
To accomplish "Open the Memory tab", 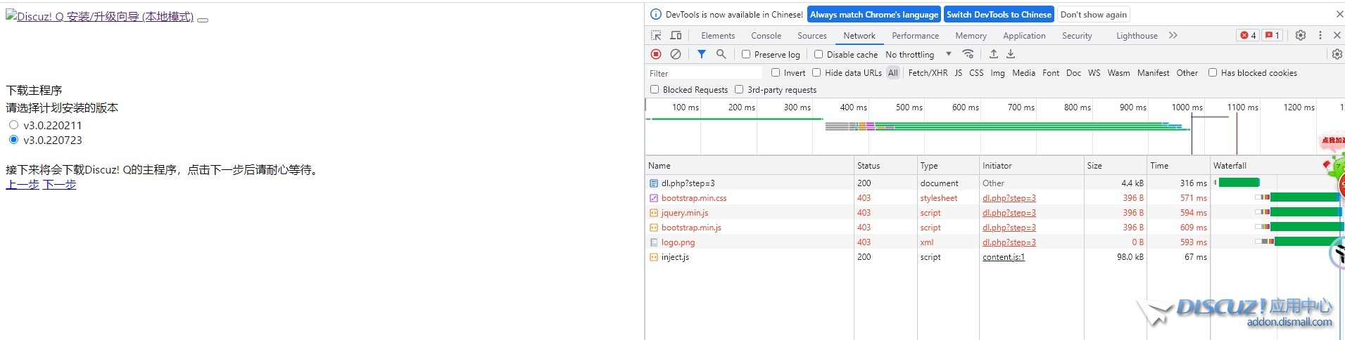I will tap(971, 36).
